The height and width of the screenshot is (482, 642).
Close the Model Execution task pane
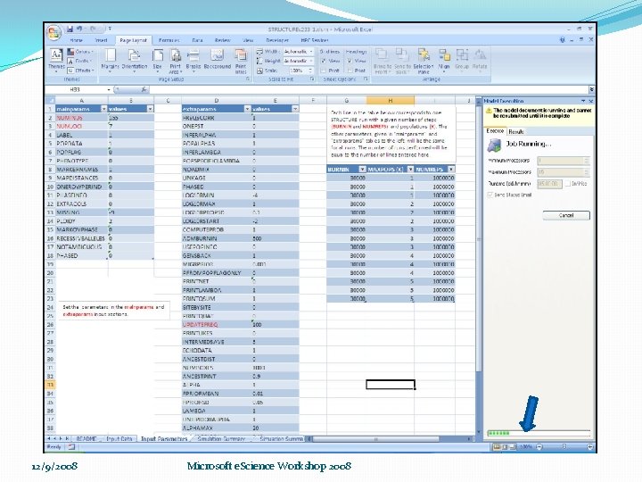[591, 101]
